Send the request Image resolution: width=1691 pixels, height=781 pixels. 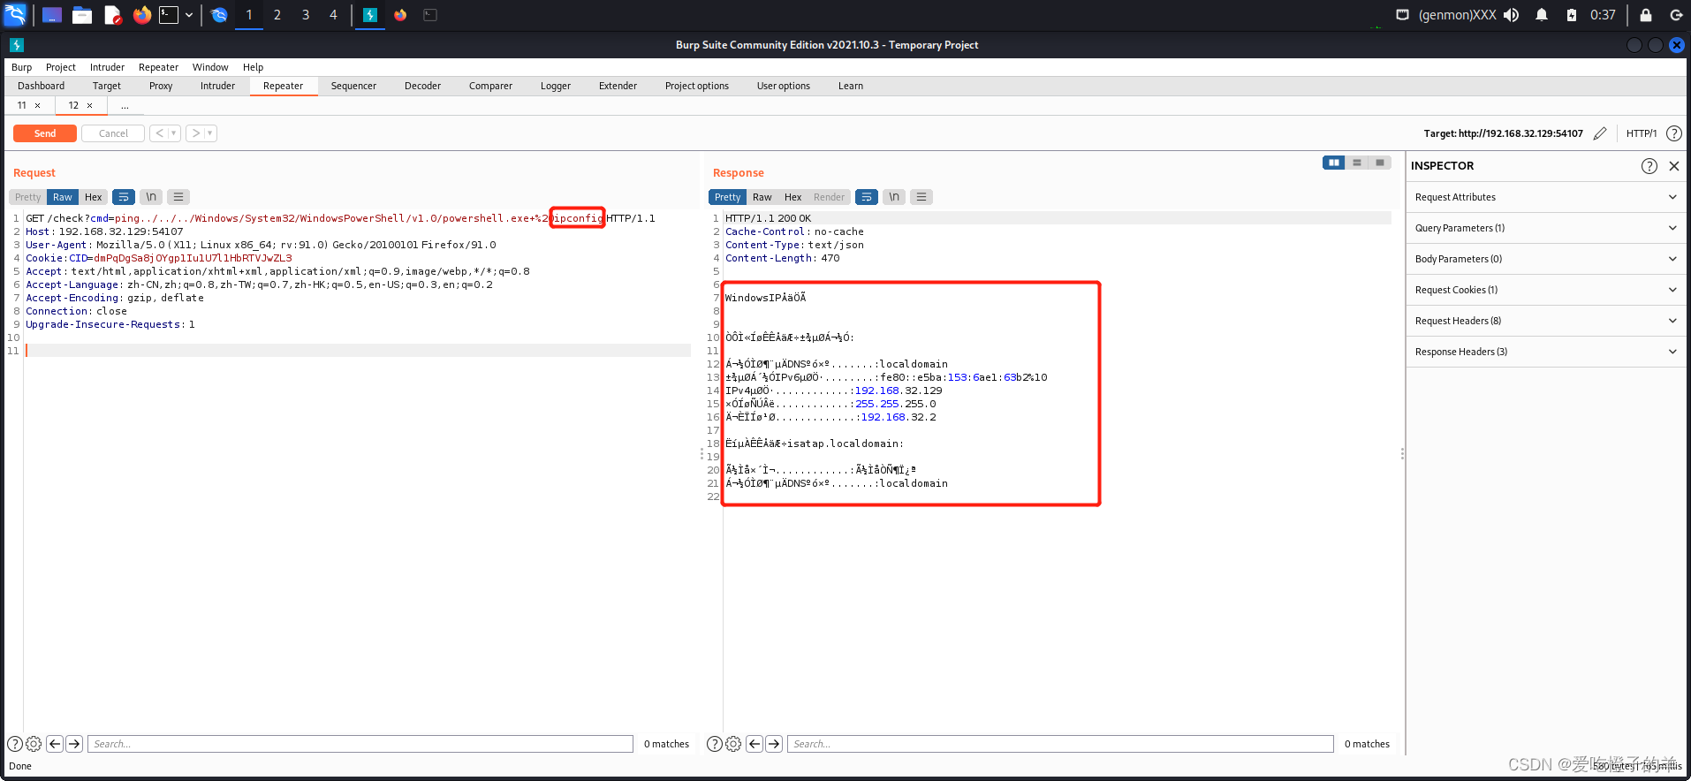point(45,133)
